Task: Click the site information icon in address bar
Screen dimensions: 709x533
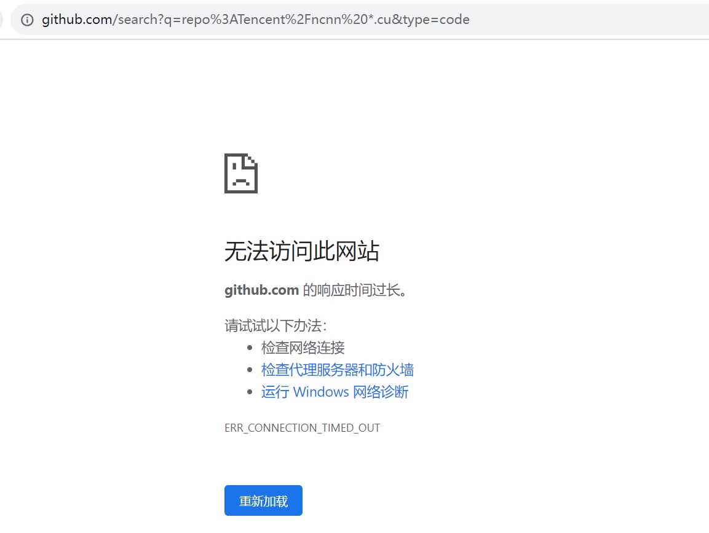Action: 27,20
